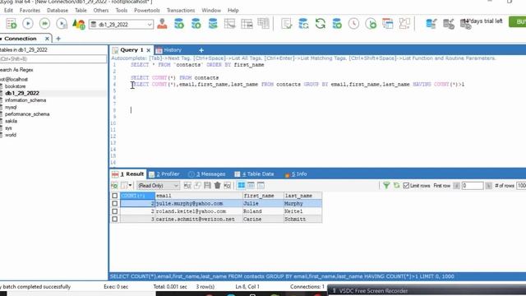
Task: Click the tables filter search box
Action: click(x=53, y=58)
